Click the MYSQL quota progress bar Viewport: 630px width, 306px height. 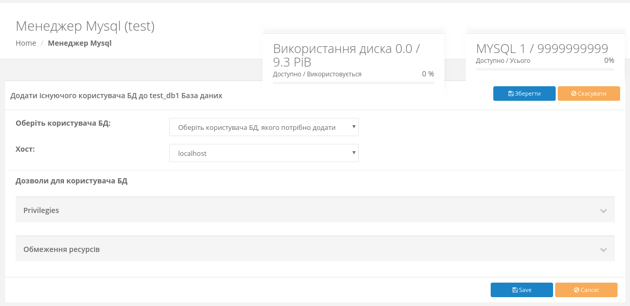pyautogui.click(x=545, y=69)
